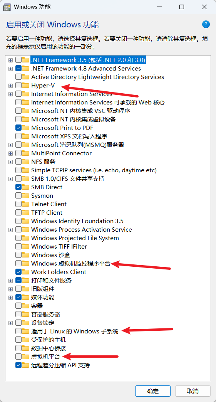Enable 适用于 Linux 的 Windows 子系统 checkbox
Viewport: 216px width, 402px height.
(18, 331)
